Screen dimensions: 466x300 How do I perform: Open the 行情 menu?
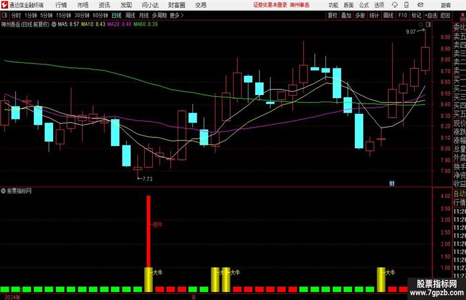click(61, 5)
